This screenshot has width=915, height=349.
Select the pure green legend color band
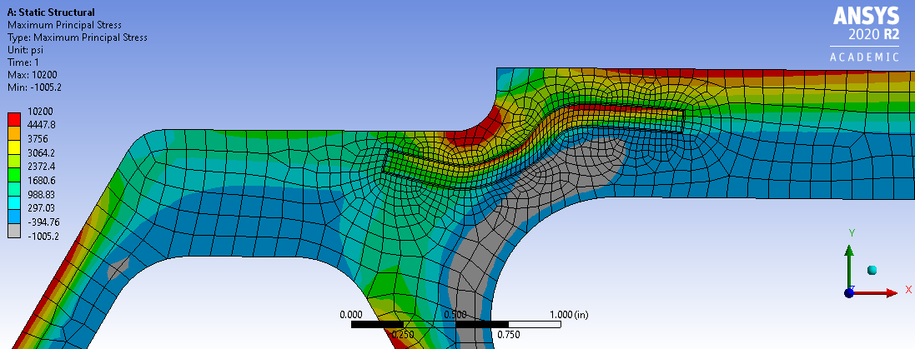14,174
